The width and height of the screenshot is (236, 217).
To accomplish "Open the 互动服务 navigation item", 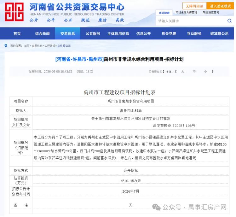I will 194,34.
